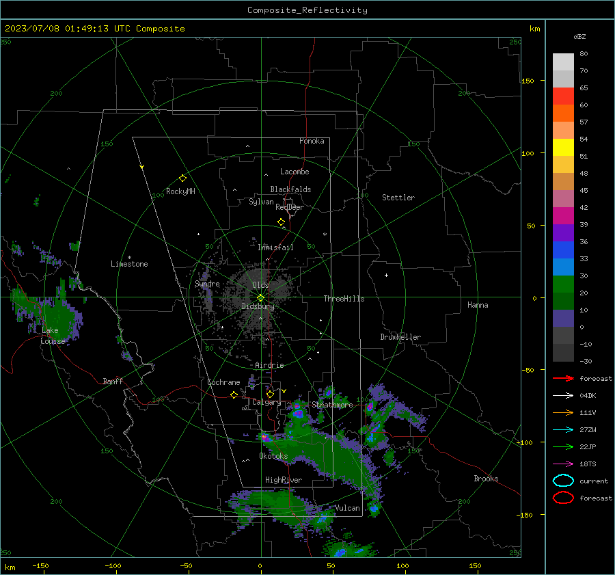Click the yellow diamond marker below Cochrane
This screenshot has width=615, height=575.
[234, 395]
